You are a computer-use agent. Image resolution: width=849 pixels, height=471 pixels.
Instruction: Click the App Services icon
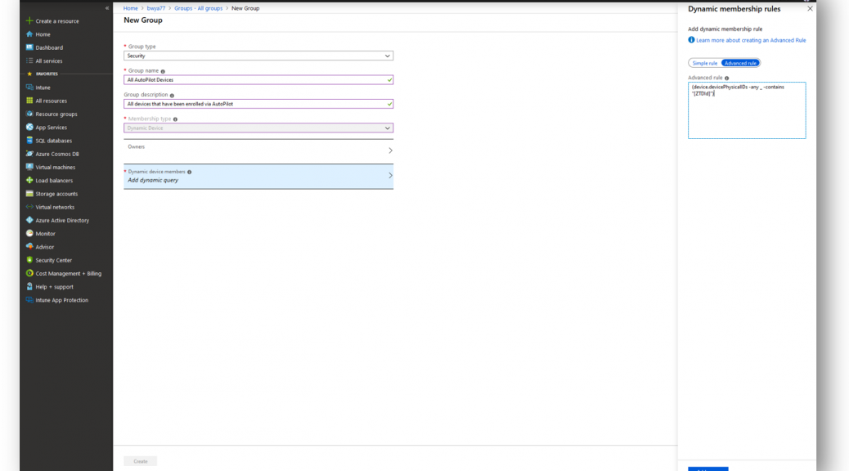pyautogui.click(x=29, y=128)
